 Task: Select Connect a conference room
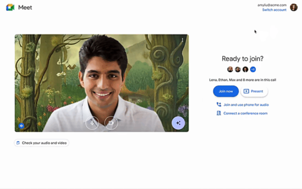[245, 113]
